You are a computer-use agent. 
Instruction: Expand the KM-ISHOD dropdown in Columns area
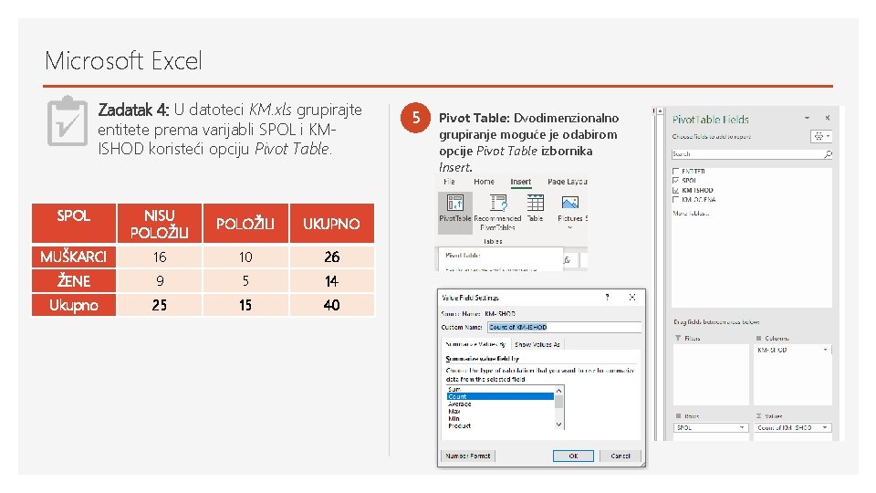(825, 350)
